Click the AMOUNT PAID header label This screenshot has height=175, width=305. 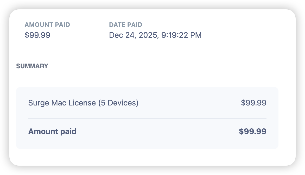(x=47, y=25)
